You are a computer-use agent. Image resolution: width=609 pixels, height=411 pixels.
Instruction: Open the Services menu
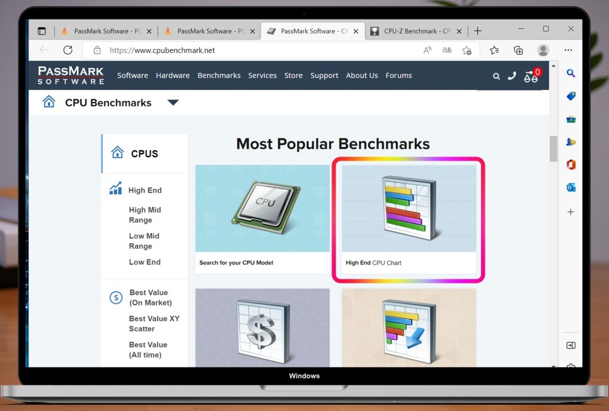pyautogui.click(x=262, y=76)
